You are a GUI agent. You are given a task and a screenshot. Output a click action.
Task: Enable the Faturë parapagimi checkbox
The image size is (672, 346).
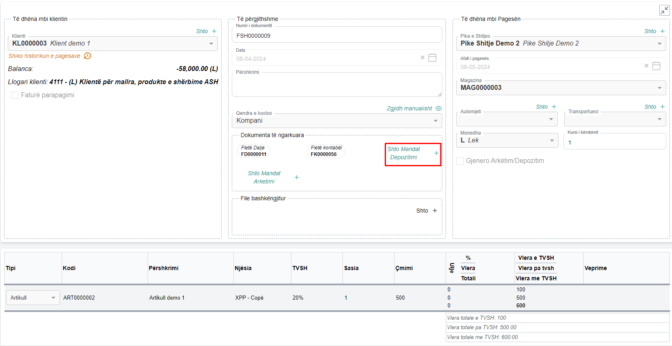(x=15, y=95)
